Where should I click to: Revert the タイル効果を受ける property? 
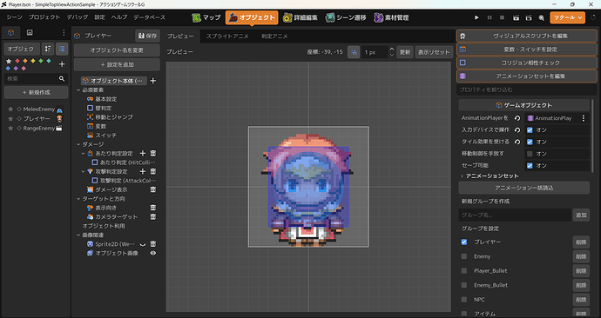[x=517, y=142]
